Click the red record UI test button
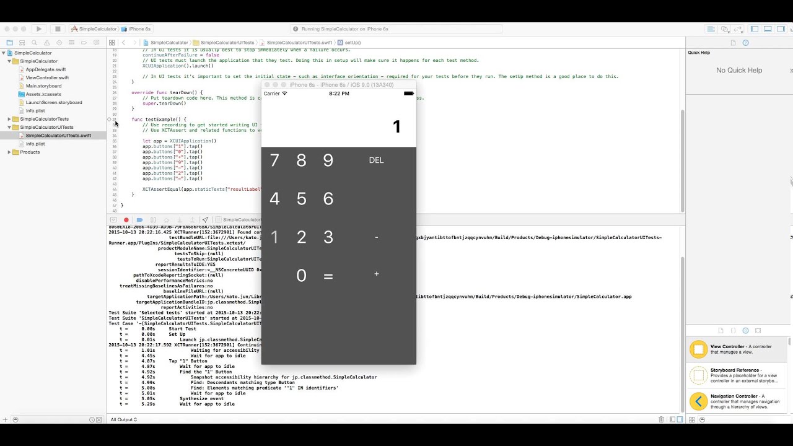793x446 pixels. pyautogui.click(x=126, y=220)
